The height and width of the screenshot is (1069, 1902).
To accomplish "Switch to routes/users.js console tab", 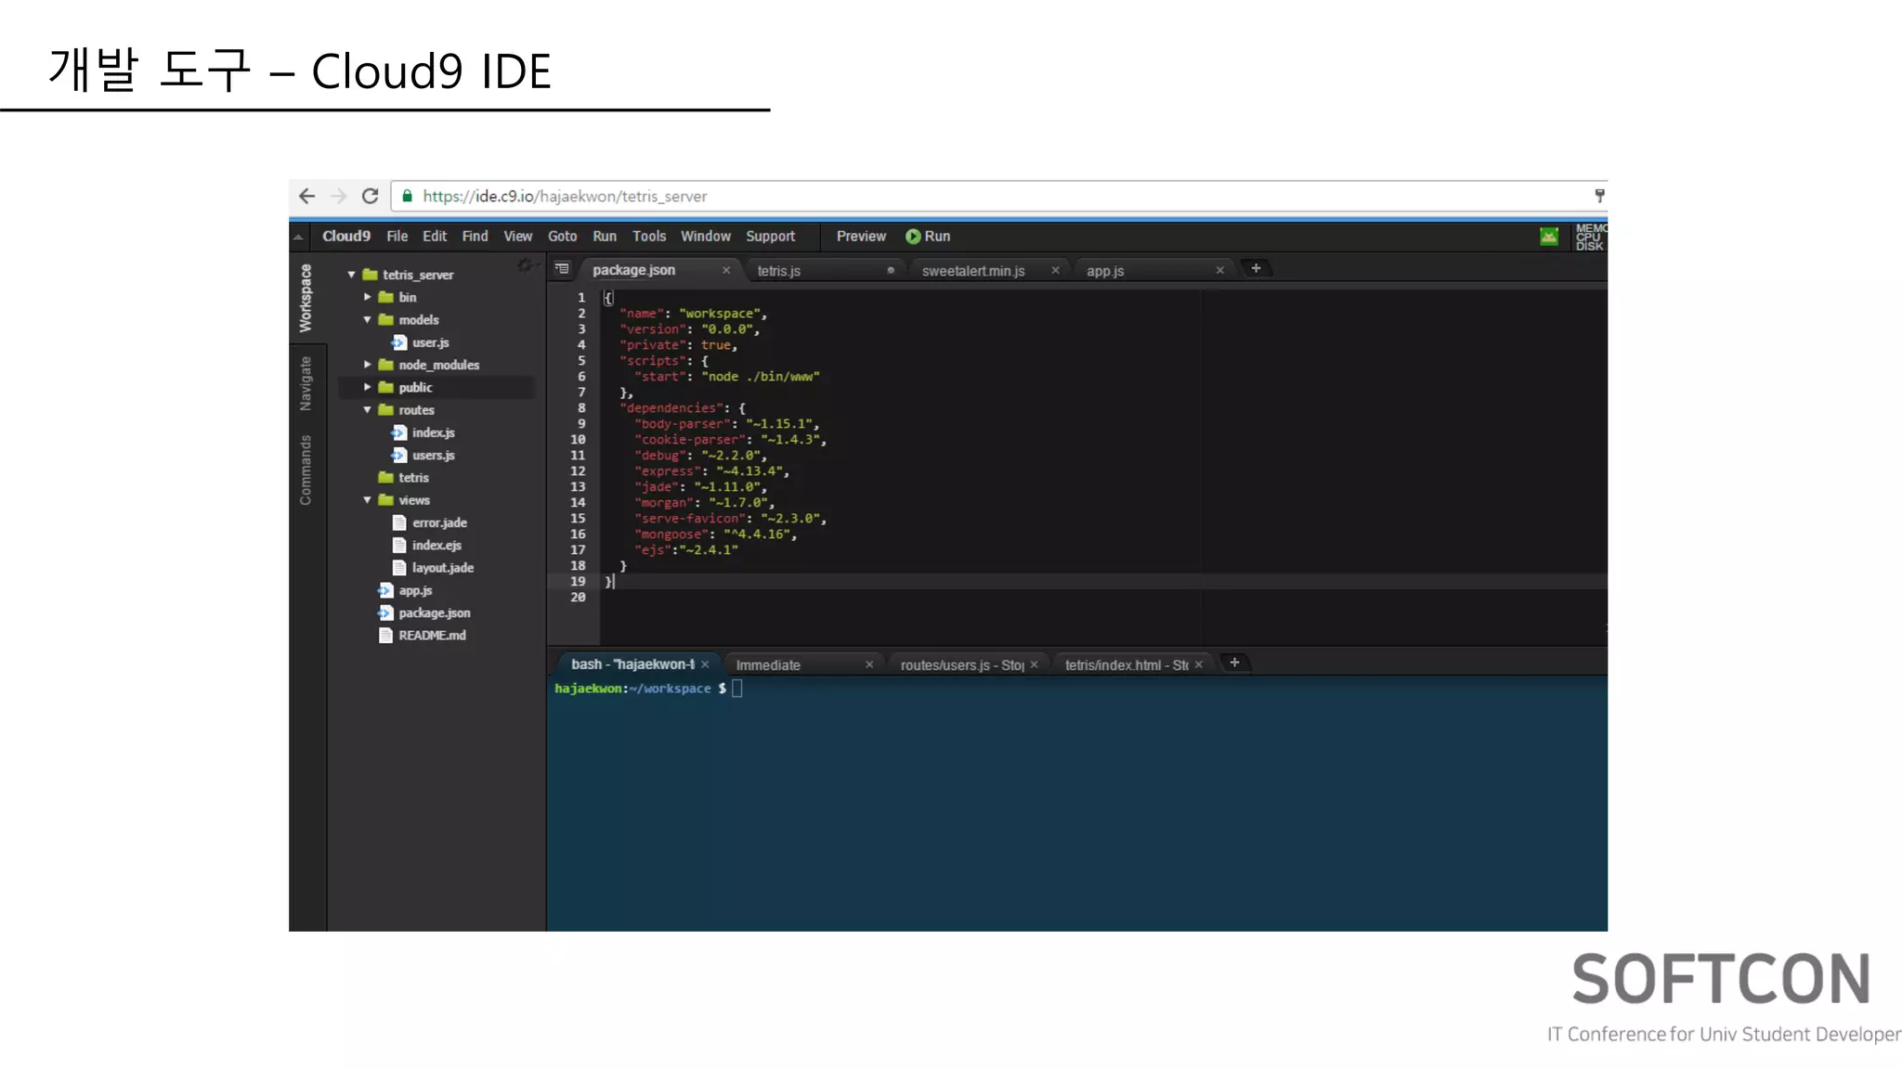I will point(962,665).
